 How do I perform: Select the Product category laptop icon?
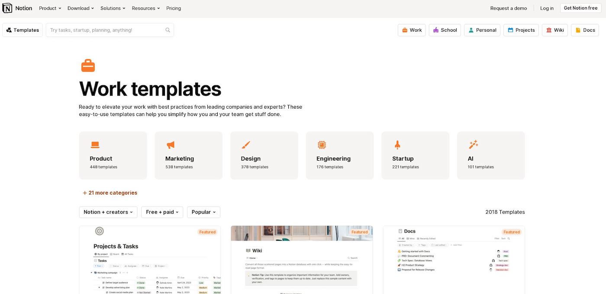coord(95,145)
